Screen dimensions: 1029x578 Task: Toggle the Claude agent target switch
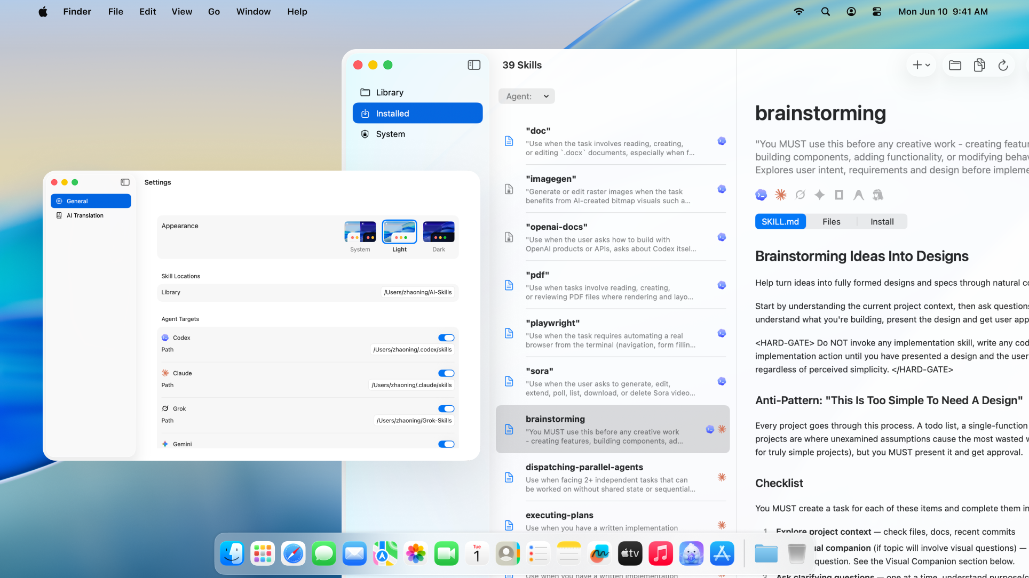pyautogui.click(x=446, y=373)
